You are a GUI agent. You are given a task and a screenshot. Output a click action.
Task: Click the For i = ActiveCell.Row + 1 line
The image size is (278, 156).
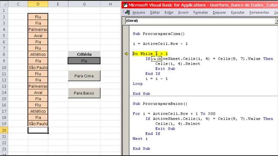coord(174,114)
